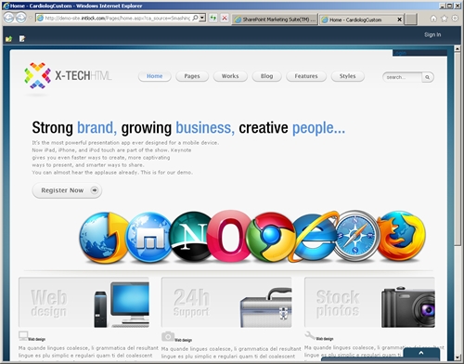Click the Safari compass icon

355,235
